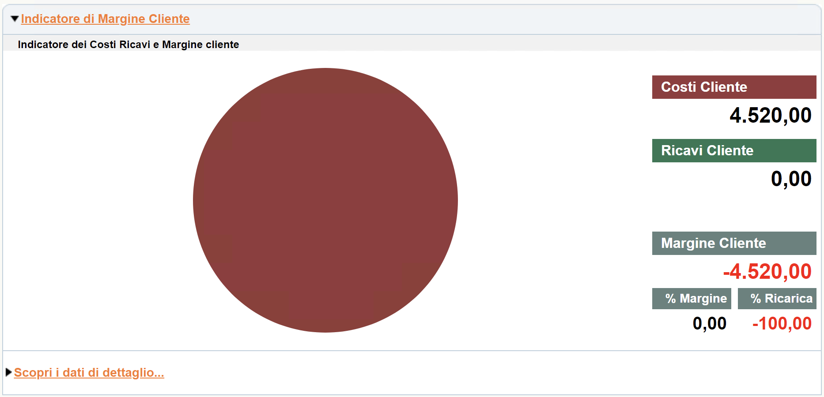Click the % Ricarica label box
The image size is (824, 397).
pyautogui.click(x=777, y=299)
